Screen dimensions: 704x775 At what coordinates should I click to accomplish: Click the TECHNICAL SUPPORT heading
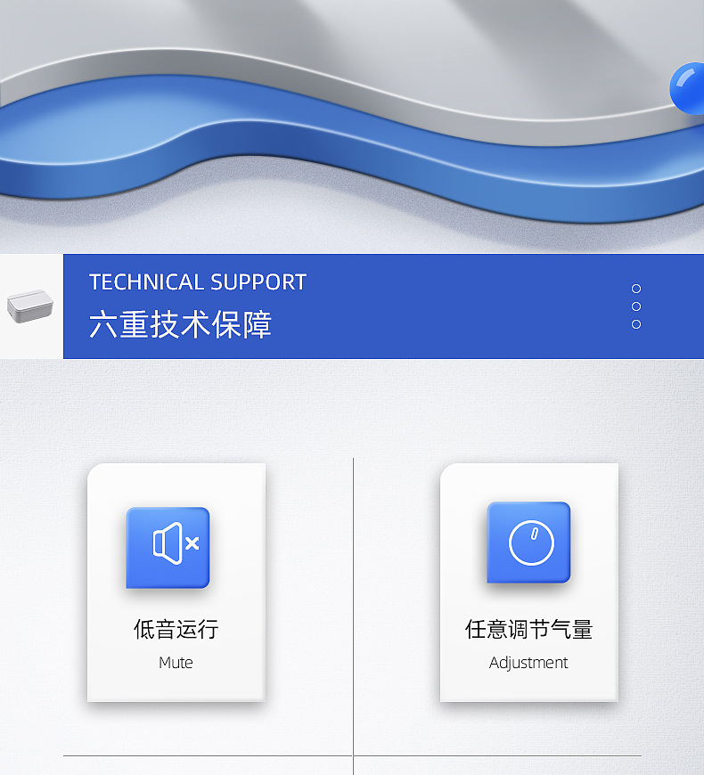pos(198,282)
